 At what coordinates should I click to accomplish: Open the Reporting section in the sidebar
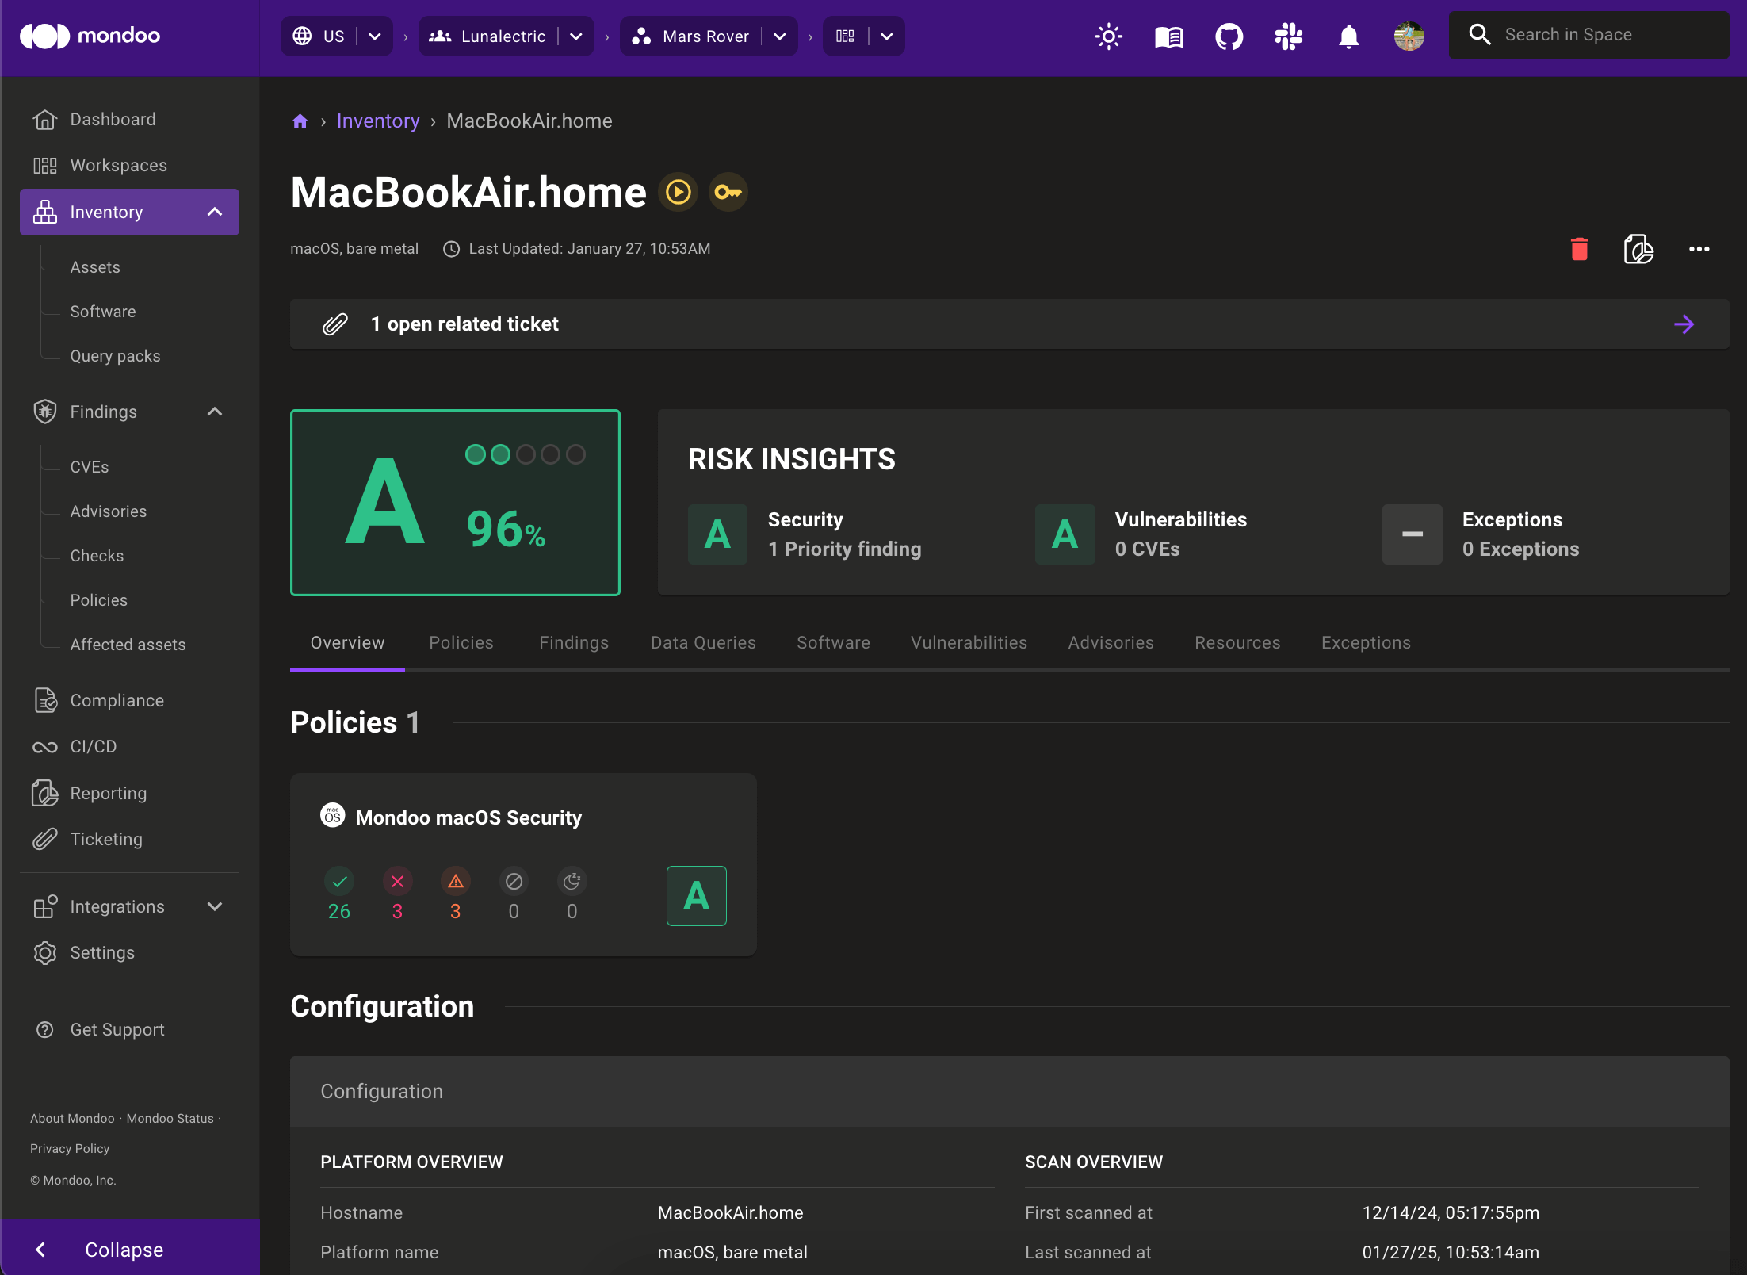point(108,793)
